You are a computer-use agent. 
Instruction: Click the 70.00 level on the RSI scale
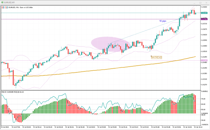point(203,99)
